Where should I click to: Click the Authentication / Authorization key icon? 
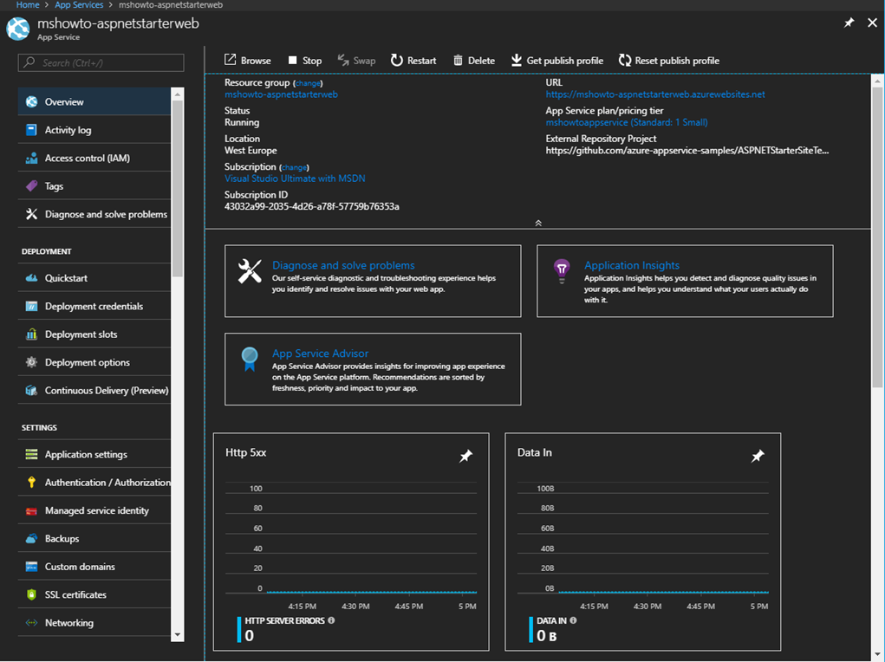click(x=31, y=482)
